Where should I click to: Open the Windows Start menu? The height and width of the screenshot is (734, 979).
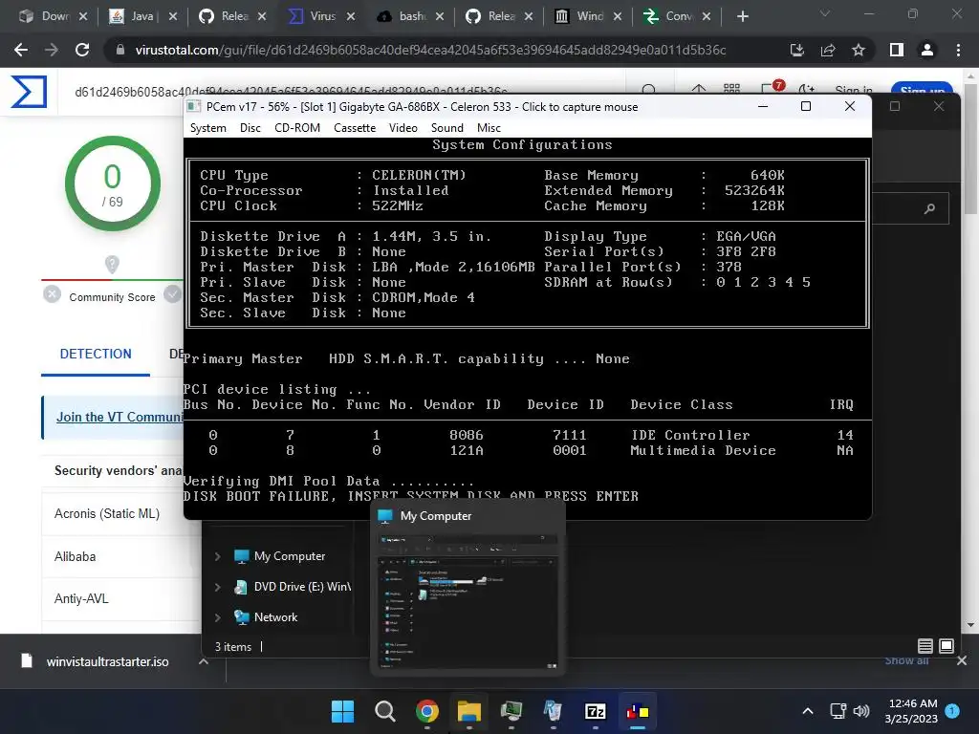click(x=342, y=711)
